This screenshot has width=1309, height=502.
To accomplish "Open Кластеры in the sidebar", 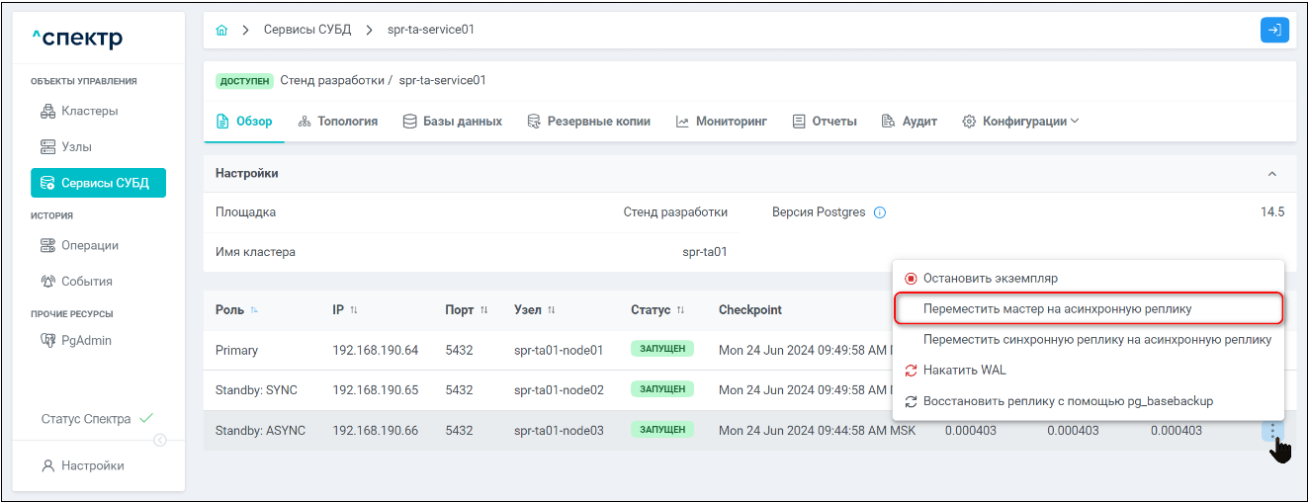I will pos(89,111).
